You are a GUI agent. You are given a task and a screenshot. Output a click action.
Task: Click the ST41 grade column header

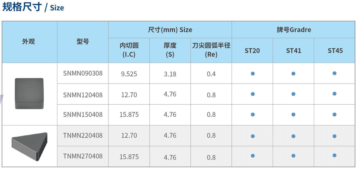click(x=293, y=51)
